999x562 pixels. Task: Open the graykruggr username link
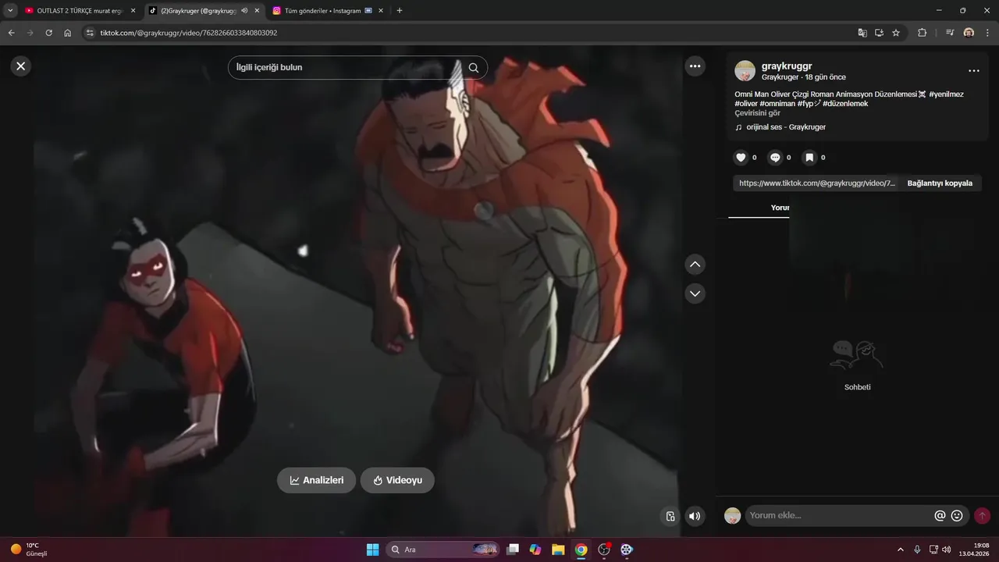[787, 66]
